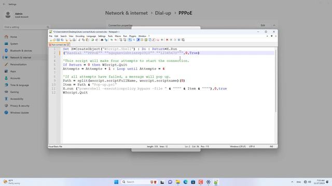Expand the system tray hidden icons chevron
Image resolution: width=332 pixels, height=186 pixels.
pyautogui.click(x=292, y=182)
